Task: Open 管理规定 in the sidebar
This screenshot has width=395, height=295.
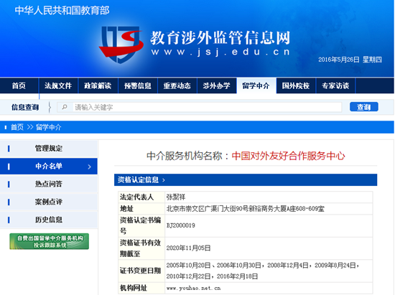Action: [x=49, y=149]
